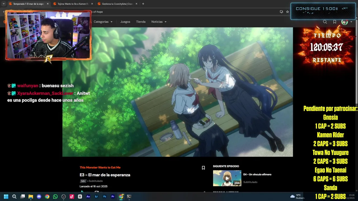Open the Crunchyroll search icon

click(x=325, y=22)
